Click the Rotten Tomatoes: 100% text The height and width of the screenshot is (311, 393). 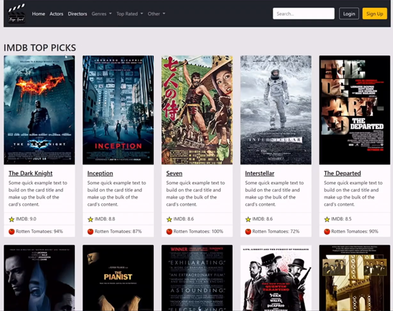198,231
